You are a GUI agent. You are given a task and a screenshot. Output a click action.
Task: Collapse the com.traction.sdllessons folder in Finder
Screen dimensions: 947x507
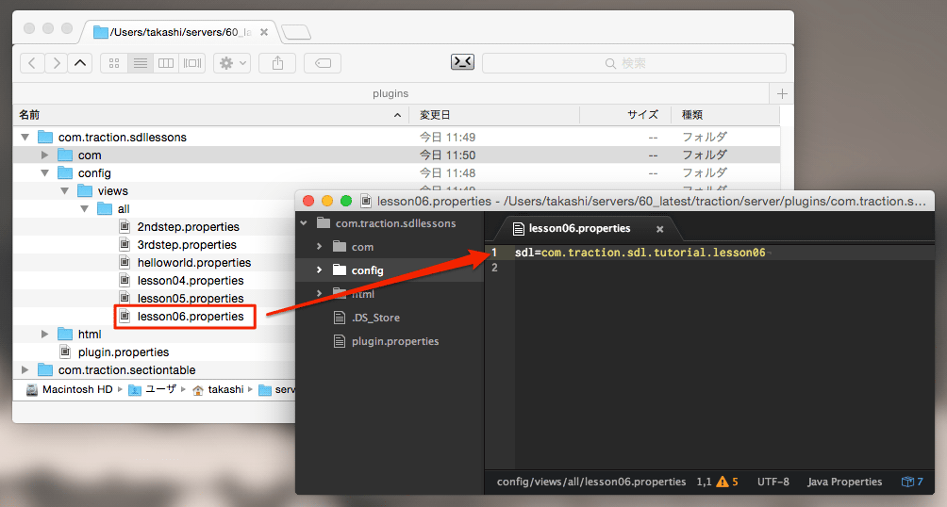coord(25,138)
